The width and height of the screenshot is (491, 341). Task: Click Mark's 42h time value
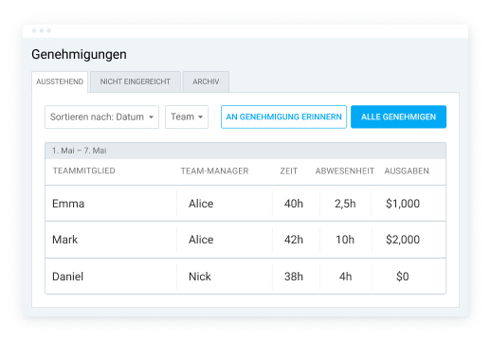pyautogui.click(x=294, y=240)
